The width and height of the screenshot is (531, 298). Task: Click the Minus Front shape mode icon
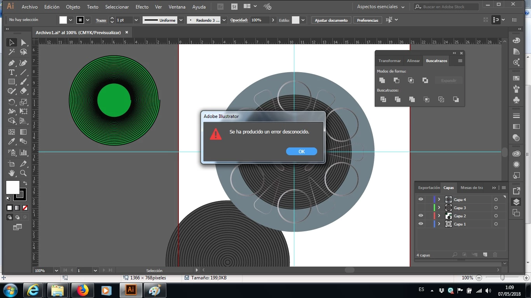397,80
